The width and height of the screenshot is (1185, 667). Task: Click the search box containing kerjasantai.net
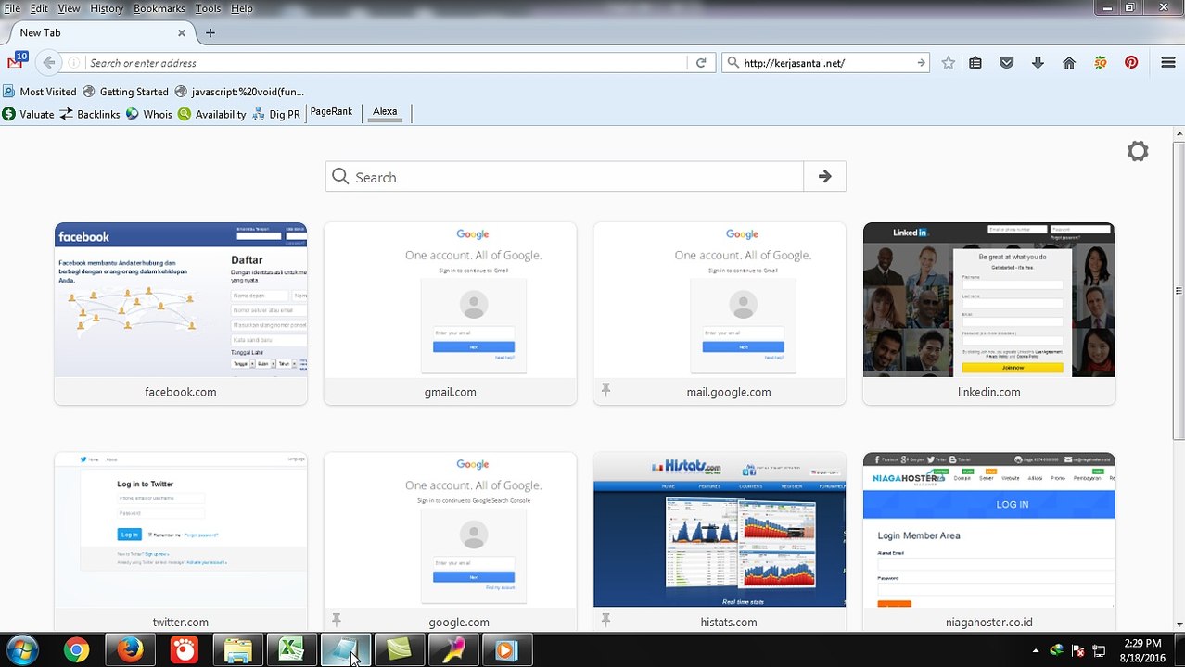pos(825,63)
